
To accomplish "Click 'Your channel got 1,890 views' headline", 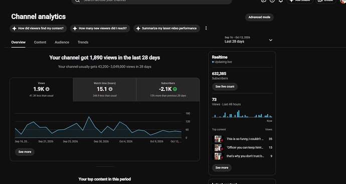I will tap(105, 57).
